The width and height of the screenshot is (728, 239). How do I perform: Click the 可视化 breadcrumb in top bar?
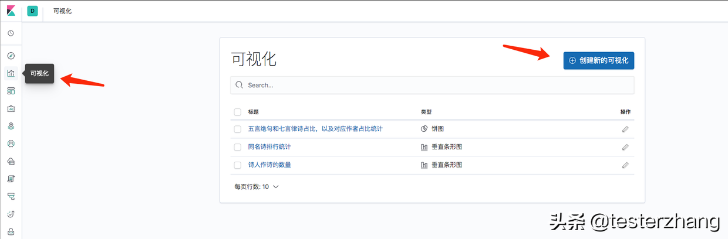62,11
